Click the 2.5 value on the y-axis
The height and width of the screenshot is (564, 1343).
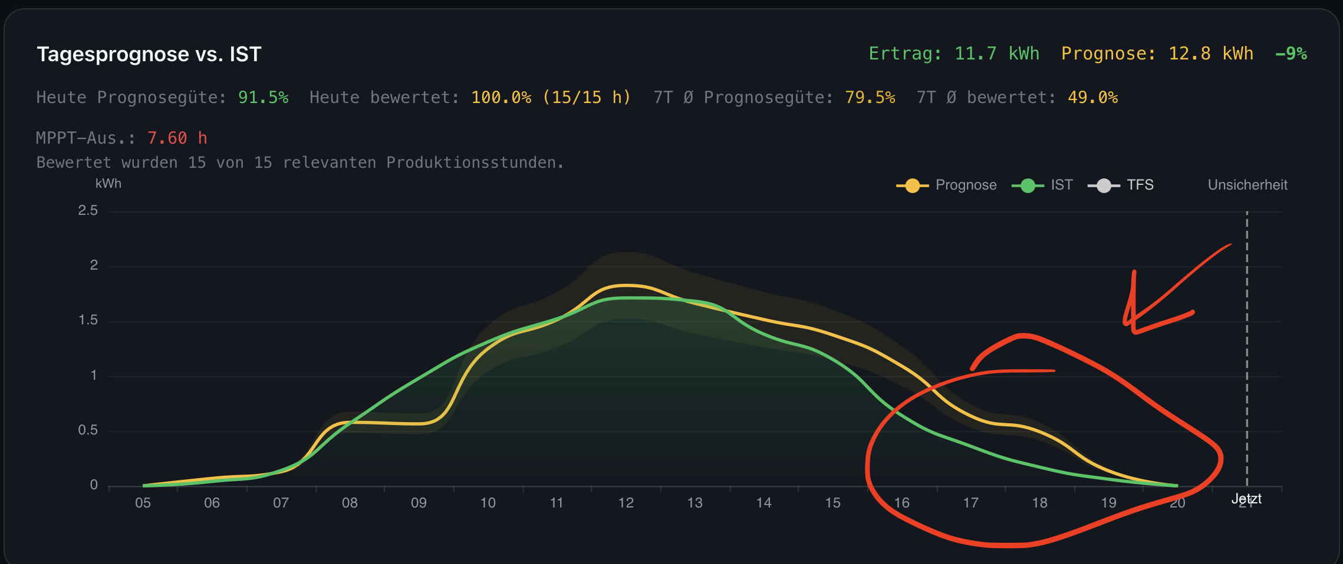[x=88, y=211]
